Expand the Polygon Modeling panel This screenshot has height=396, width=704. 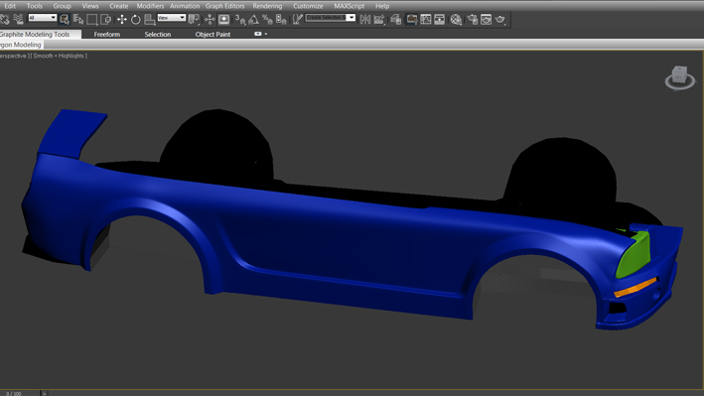(21, 45)
